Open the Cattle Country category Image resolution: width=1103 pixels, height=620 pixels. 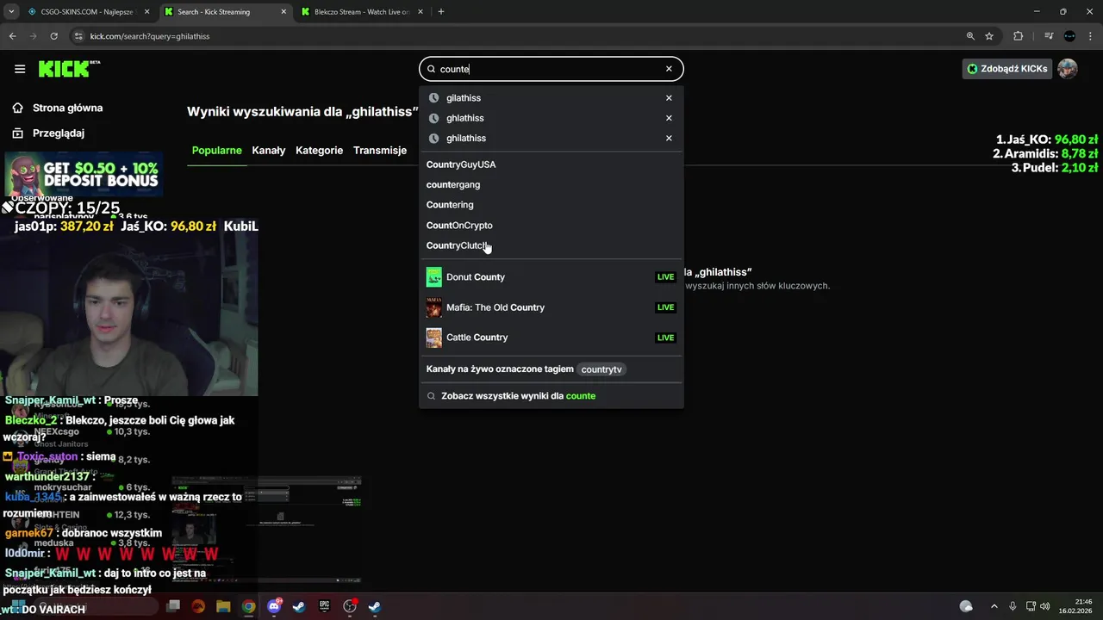[x=551, y=338]
